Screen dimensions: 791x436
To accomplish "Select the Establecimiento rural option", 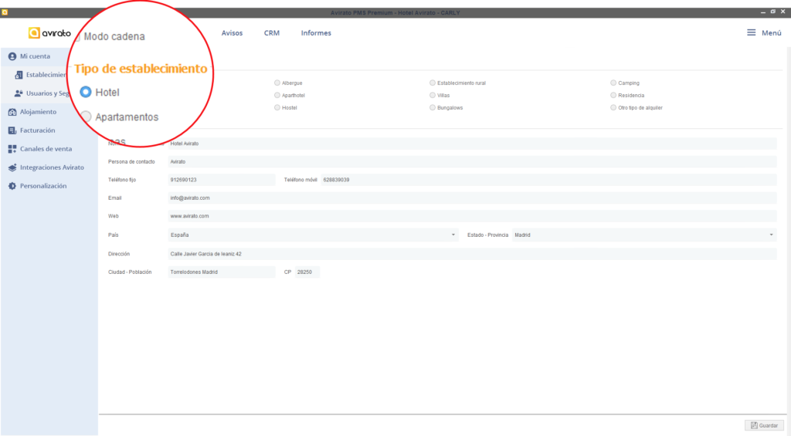I will click(433, 83).
